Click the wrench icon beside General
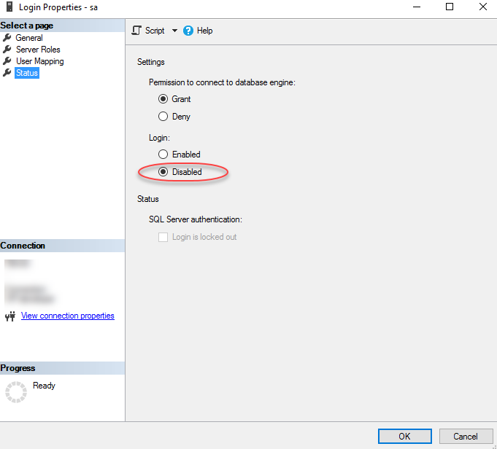 point(7,38)
